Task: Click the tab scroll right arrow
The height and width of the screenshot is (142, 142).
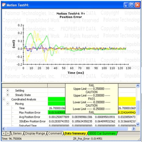Action: pyautogui.click(x=8, y=133)
